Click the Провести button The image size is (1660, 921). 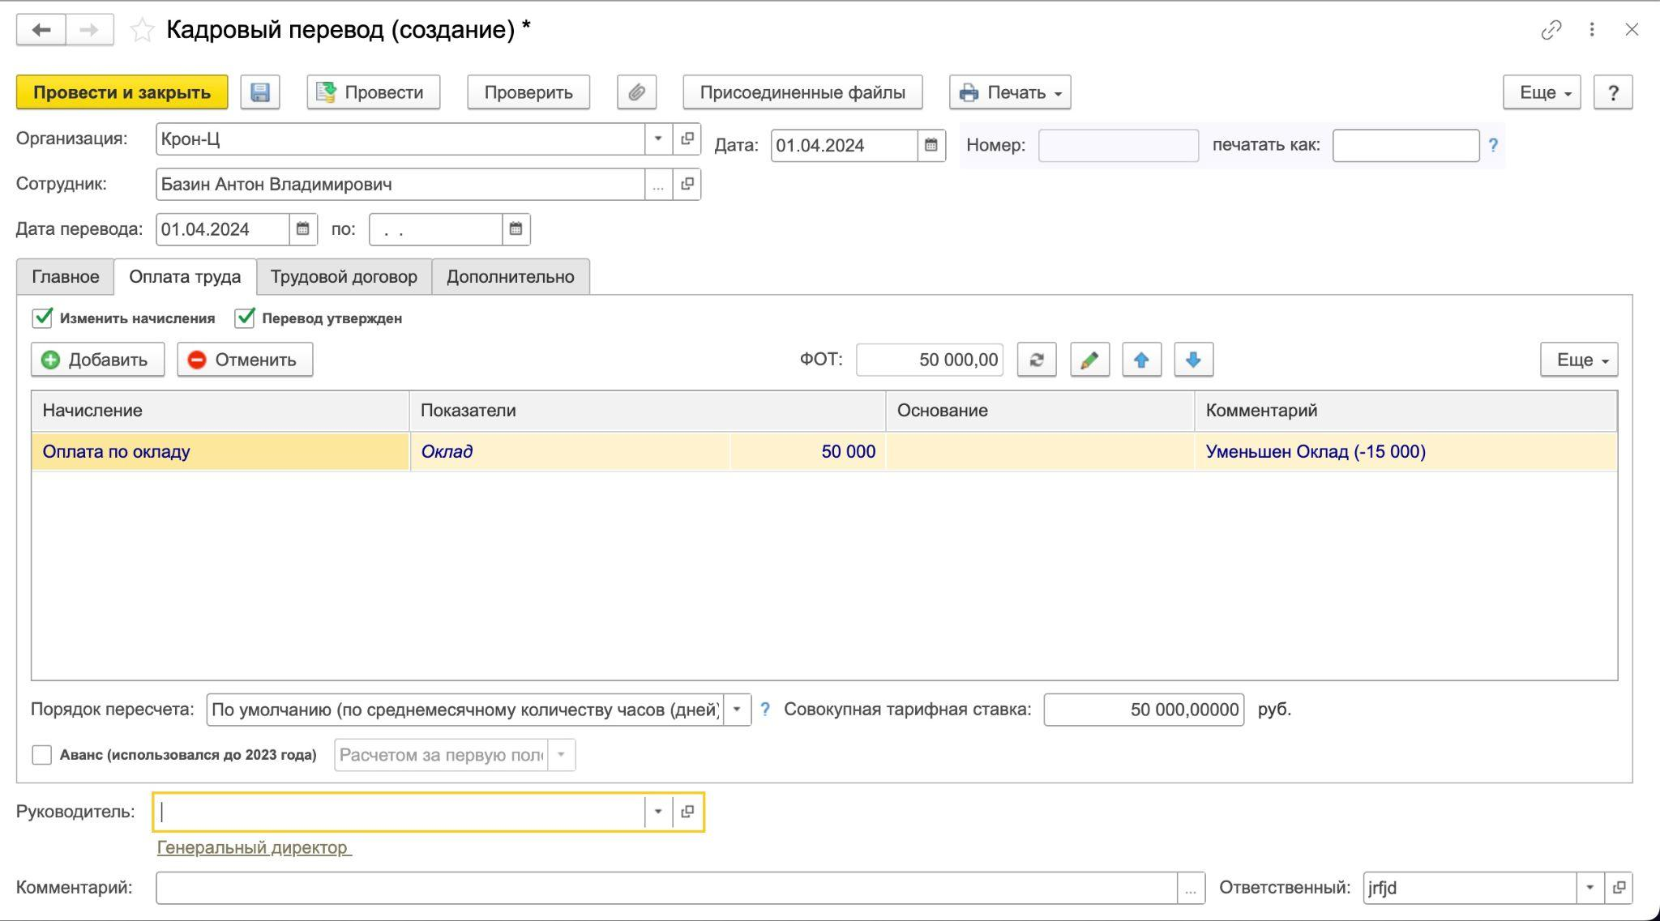click(x=374, y=92)
